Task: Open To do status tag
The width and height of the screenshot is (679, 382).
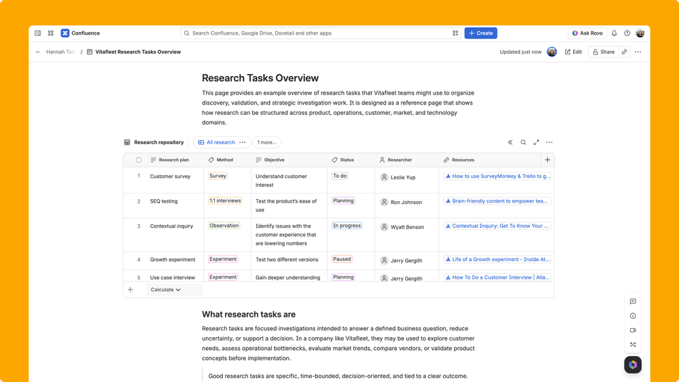Action: coord(340,176)
